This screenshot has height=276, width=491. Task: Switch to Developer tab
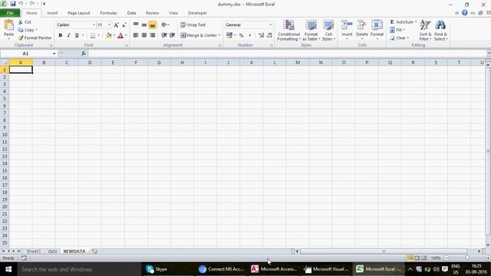point(197,13)
